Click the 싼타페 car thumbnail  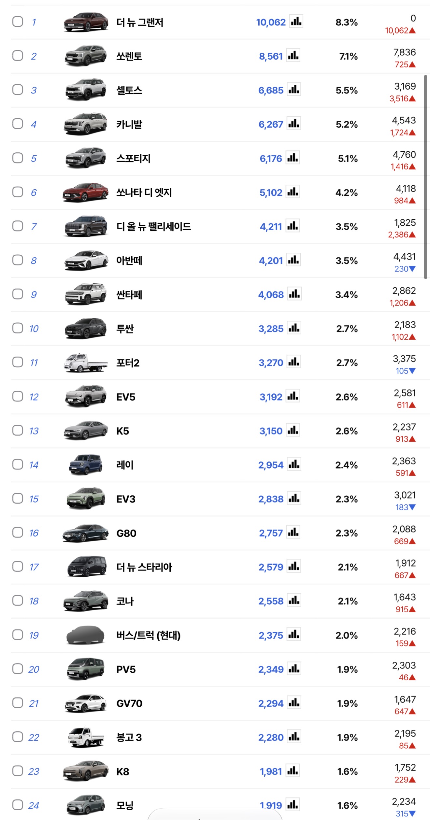click(86, 294)
